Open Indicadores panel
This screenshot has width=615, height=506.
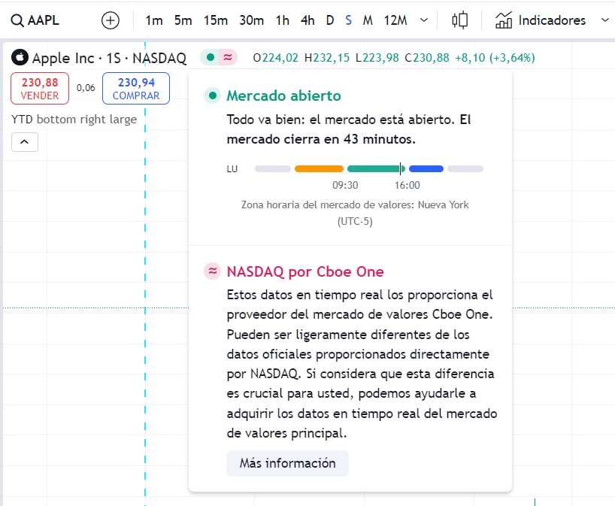click(x=541, y=20)
